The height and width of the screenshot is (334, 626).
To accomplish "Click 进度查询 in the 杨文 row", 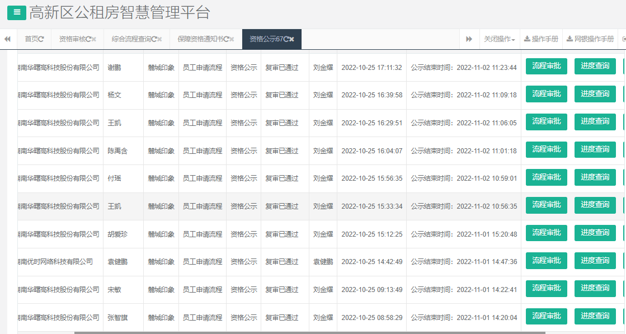I will [595, 94].
